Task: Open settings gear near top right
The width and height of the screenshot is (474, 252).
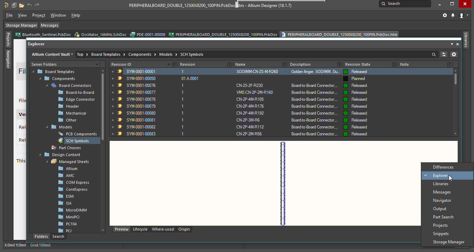Action: click(445, 15)
